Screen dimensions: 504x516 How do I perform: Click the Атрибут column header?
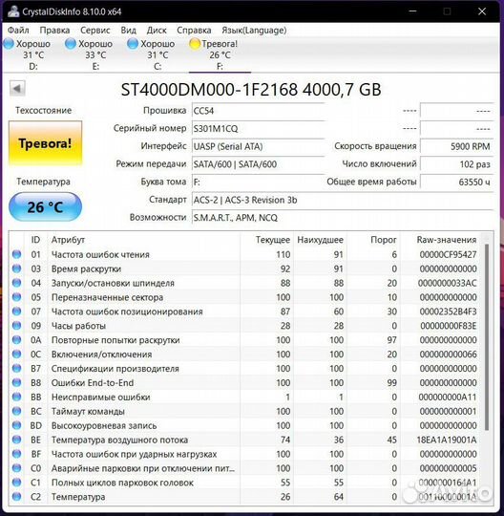tap(68, 240)
